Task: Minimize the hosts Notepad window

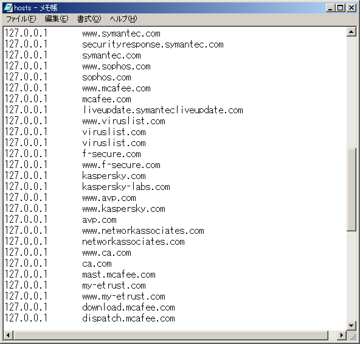Action: point(330,8)
